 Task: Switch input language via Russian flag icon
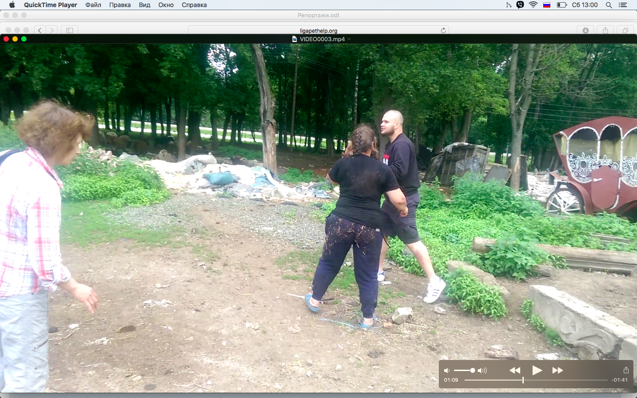click(x=547, y=5)
